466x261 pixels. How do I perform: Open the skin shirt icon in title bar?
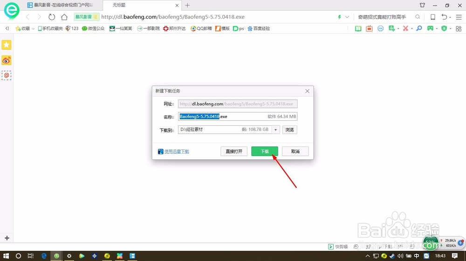pos(422,5)
